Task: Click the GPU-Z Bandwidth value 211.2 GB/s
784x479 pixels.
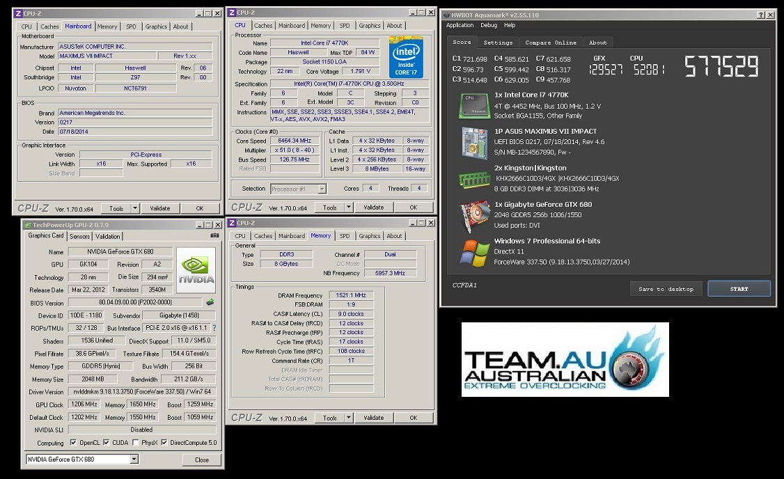Action: click(x=189, y=379)
